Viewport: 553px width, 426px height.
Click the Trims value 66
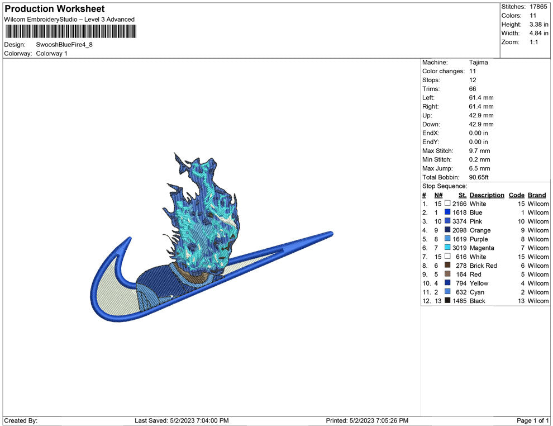pos(472,89)
